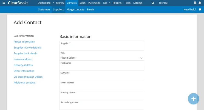The width and height of the screenshot is (204, 110).
Task: Open the user profile icon
Action: [200, 3]
